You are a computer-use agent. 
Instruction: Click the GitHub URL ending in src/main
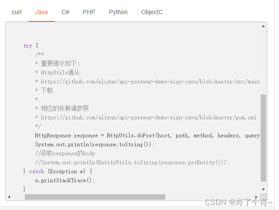click(x=150, y=82)
